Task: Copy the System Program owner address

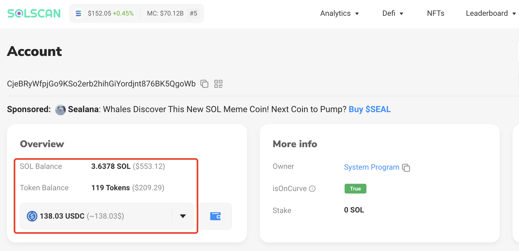Action: click(x=406, y=168)
